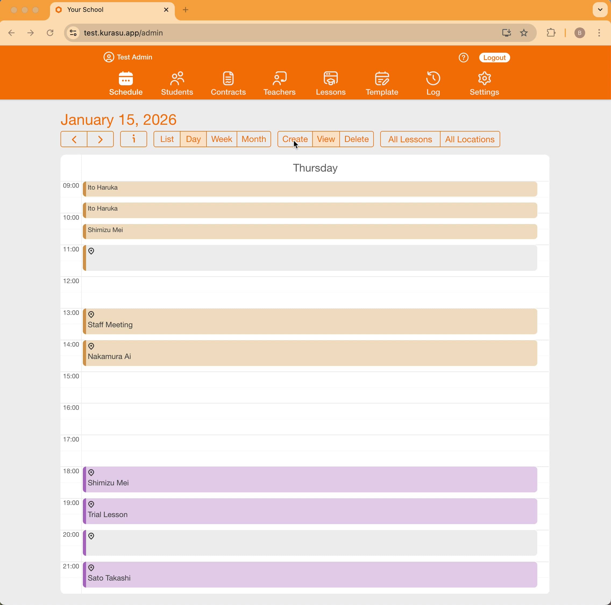Enable the All Locations filter
The height and width of the screenshot is (605, 611).
470,139
